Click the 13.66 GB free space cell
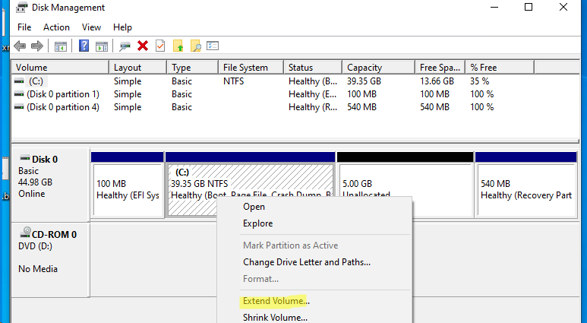 pos(437,81)
